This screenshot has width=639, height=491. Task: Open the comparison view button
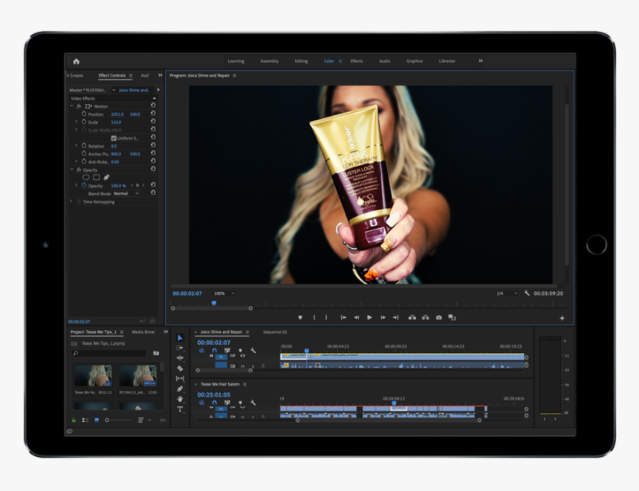click(452, 317)
